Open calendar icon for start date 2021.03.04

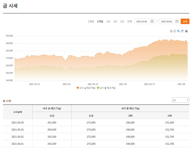point(152,21)
